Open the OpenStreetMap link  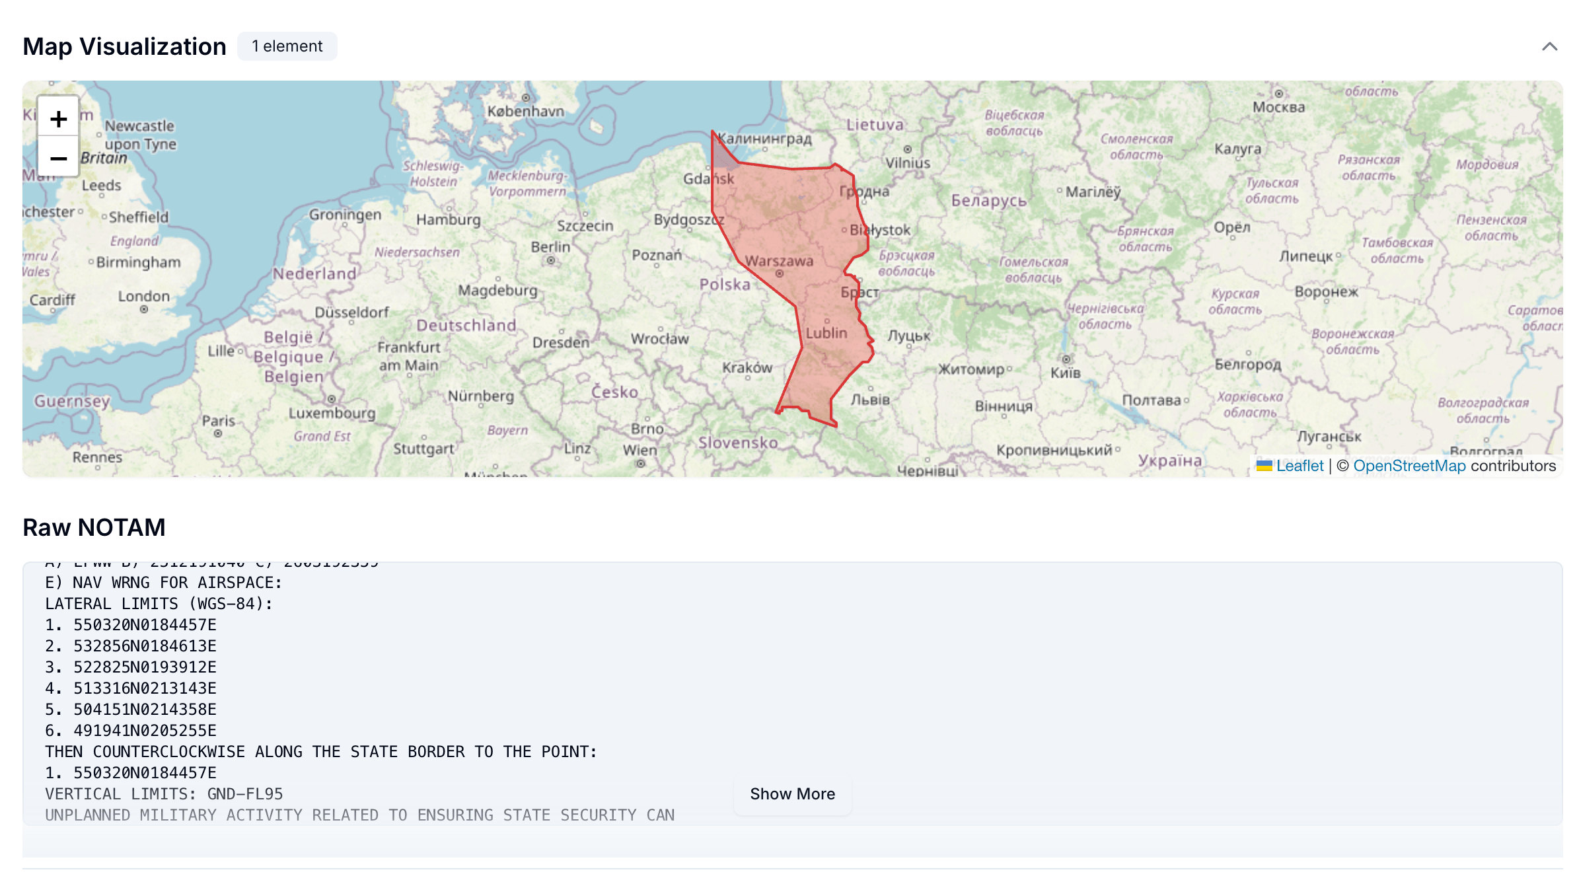(x=1409, y=466)
